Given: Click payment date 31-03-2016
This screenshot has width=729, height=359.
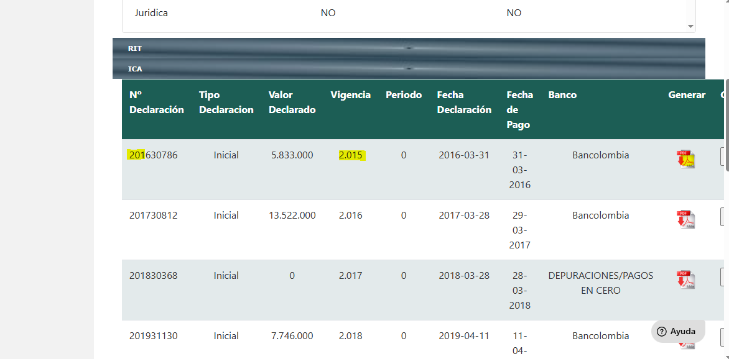Looking at the screenshot, I should 520,170.
